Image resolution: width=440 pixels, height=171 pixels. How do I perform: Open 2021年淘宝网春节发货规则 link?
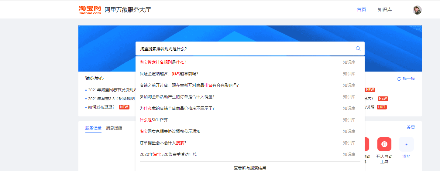[x=112, y=90]
